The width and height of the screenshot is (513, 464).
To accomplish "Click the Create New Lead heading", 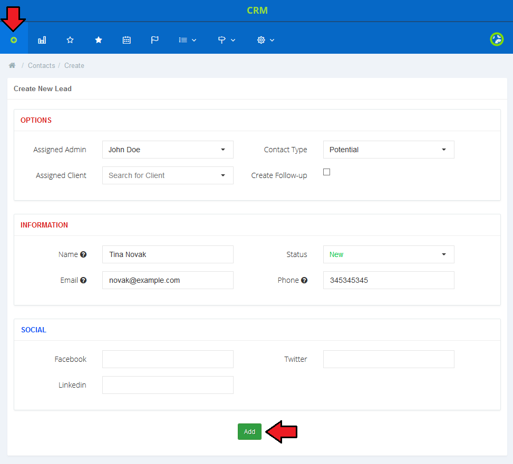I will pos(43,89).
